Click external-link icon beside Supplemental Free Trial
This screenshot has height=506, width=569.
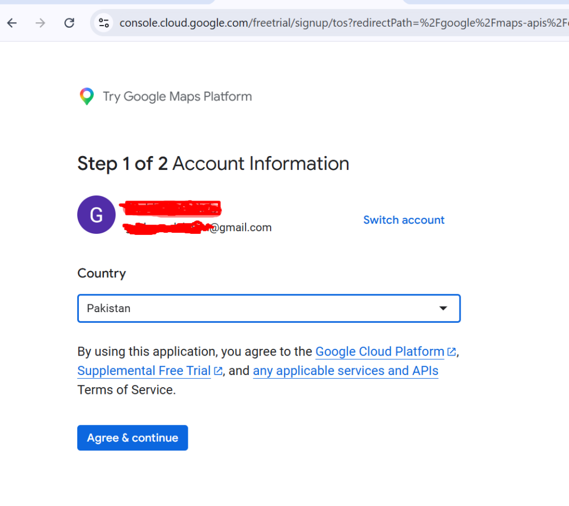click(218, 372)
